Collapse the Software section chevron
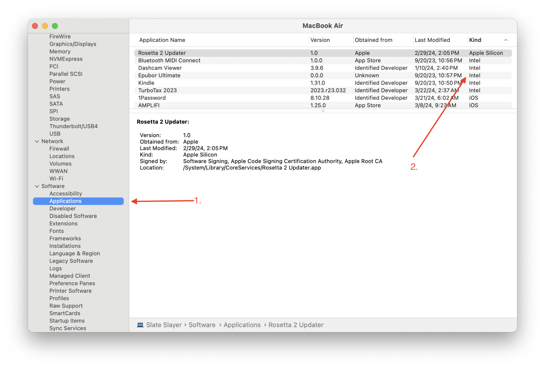The height and width of the screenshot is (369, 545). click(37, 186)
